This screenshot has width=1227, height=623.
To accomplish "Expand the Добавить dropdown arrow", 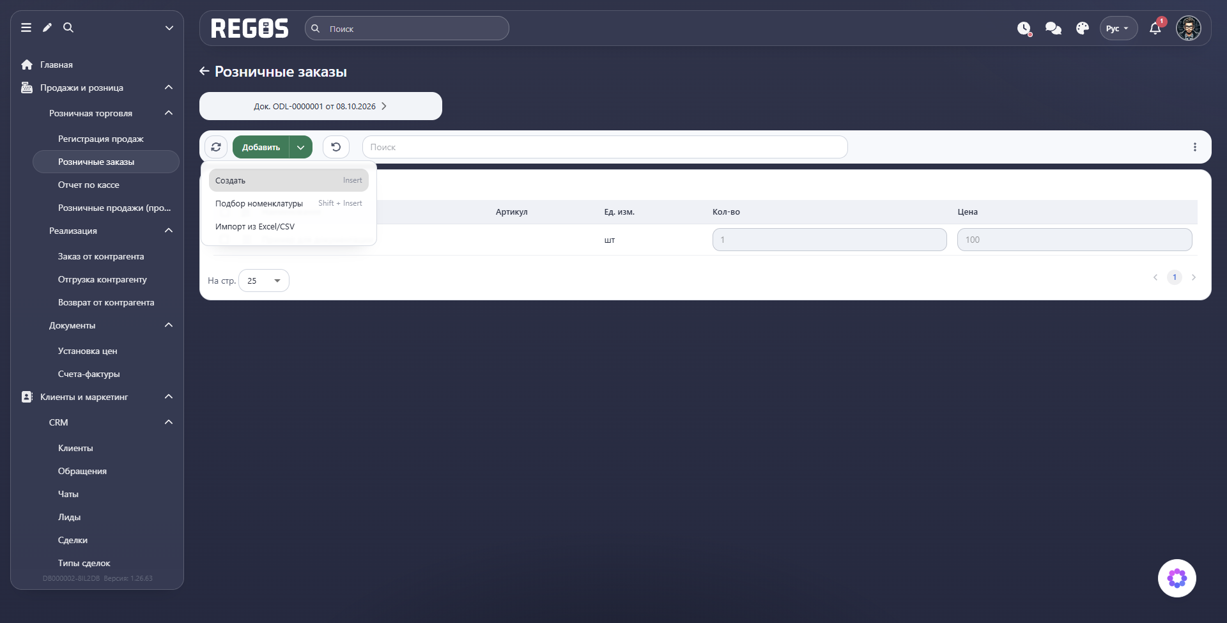I will click(301, 147).
